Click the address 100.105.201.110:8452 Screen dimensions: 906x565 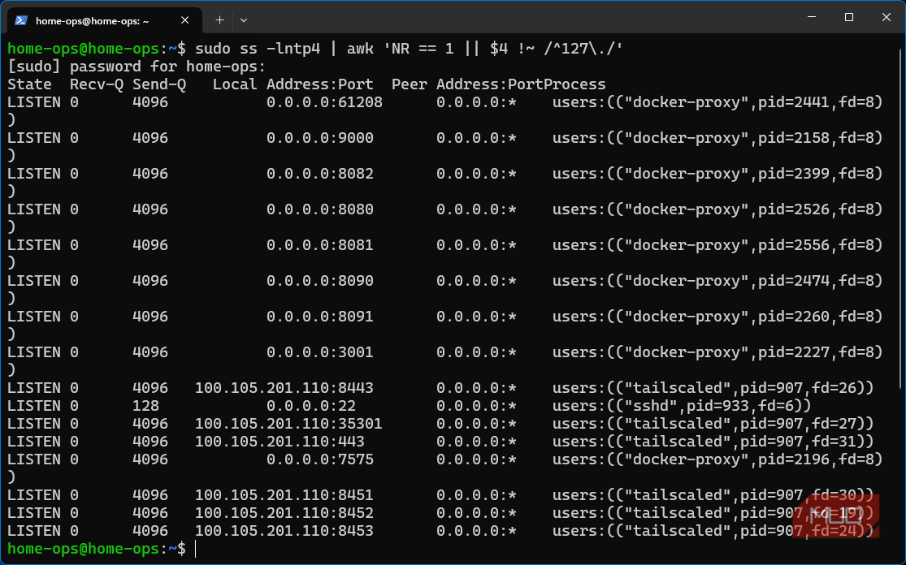(284, 513)
